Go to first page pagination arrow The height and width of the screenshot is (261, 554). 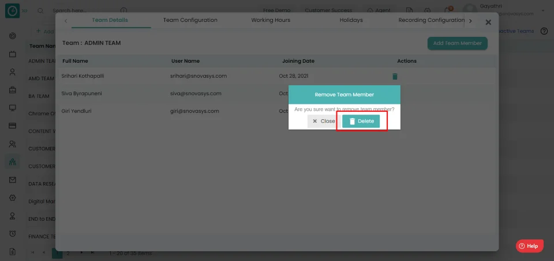coord(33,252)
